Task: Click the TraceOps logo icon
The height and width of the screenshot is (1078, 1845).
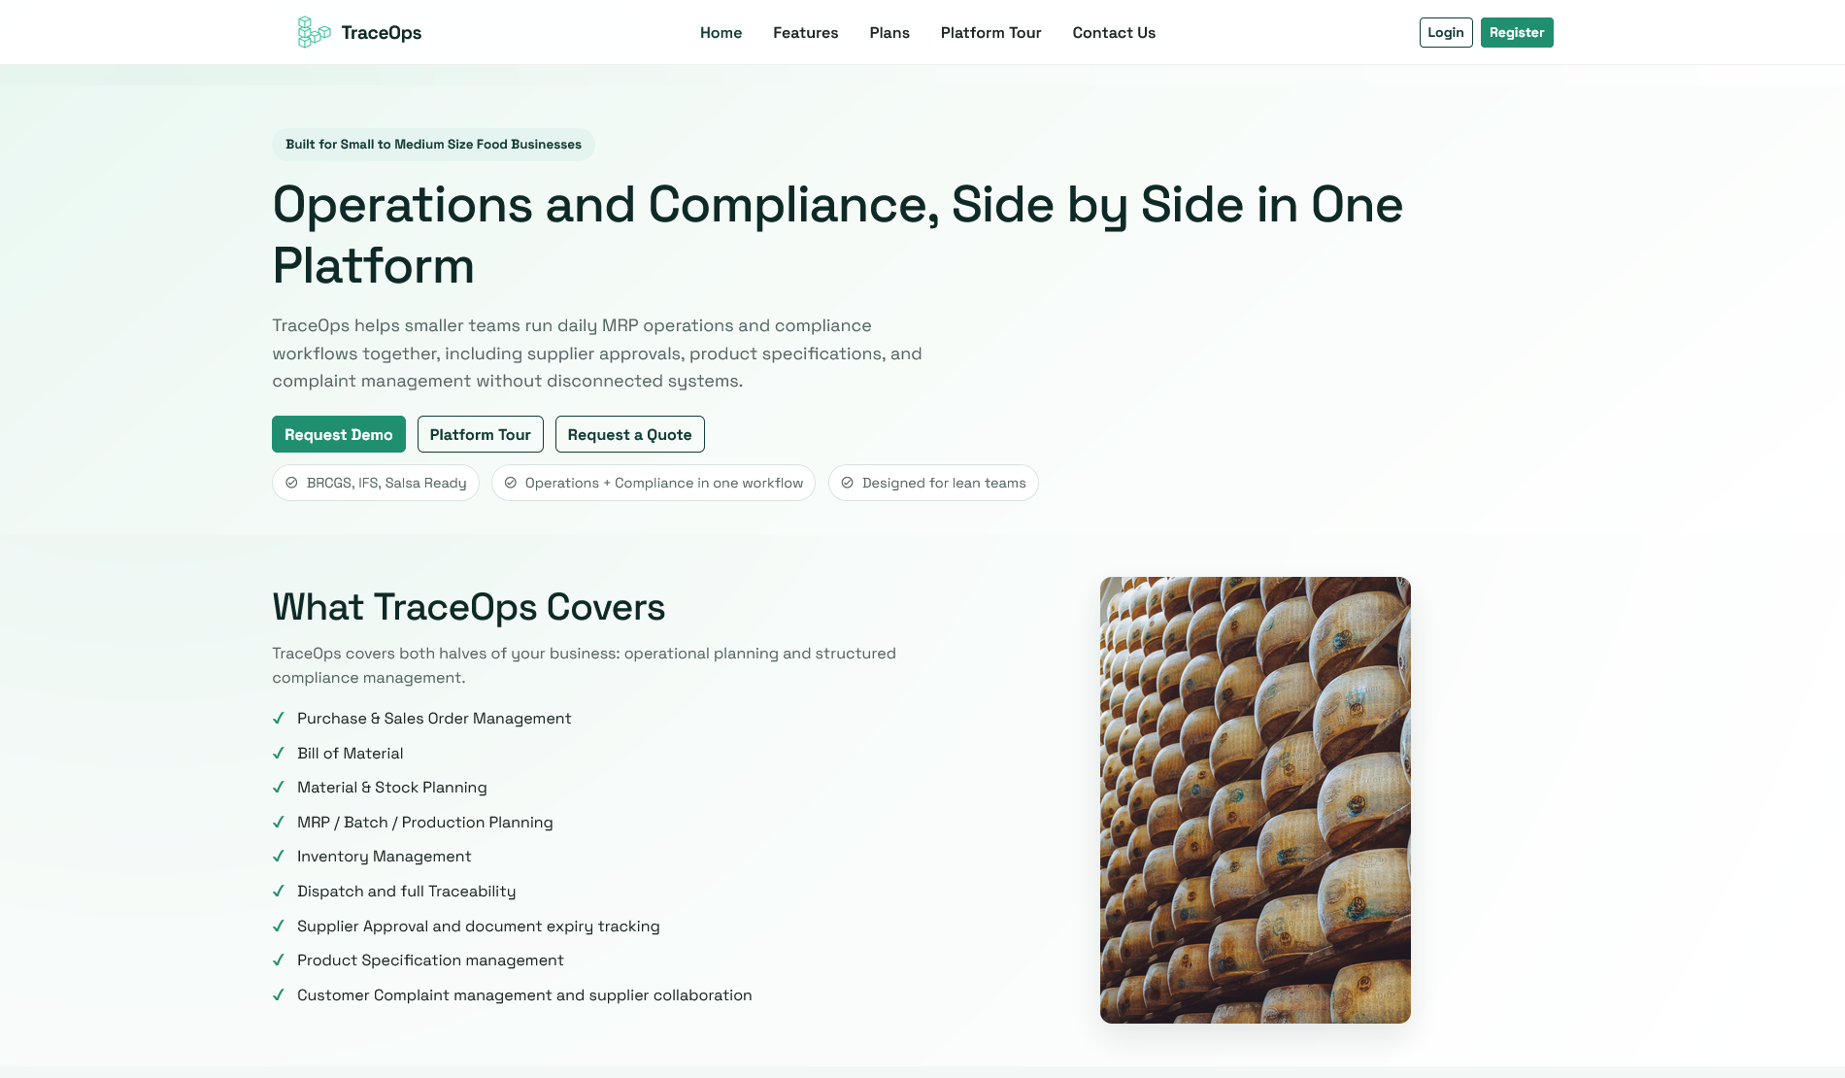Action: (313, 32)
